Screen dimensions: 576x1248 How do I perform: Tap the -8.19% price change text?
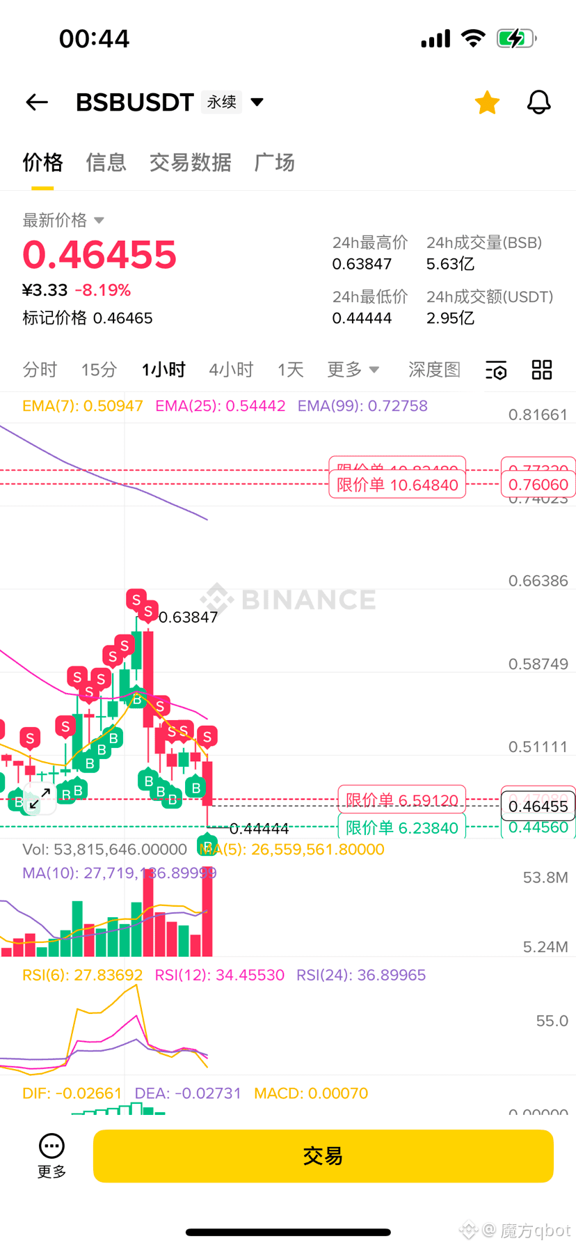point(103,290)
